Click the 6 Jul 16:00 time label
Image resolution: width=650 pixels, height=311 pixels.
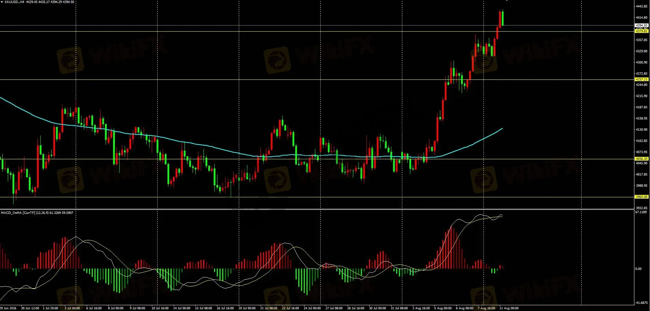pyautogui.click(x=94, y=308)
